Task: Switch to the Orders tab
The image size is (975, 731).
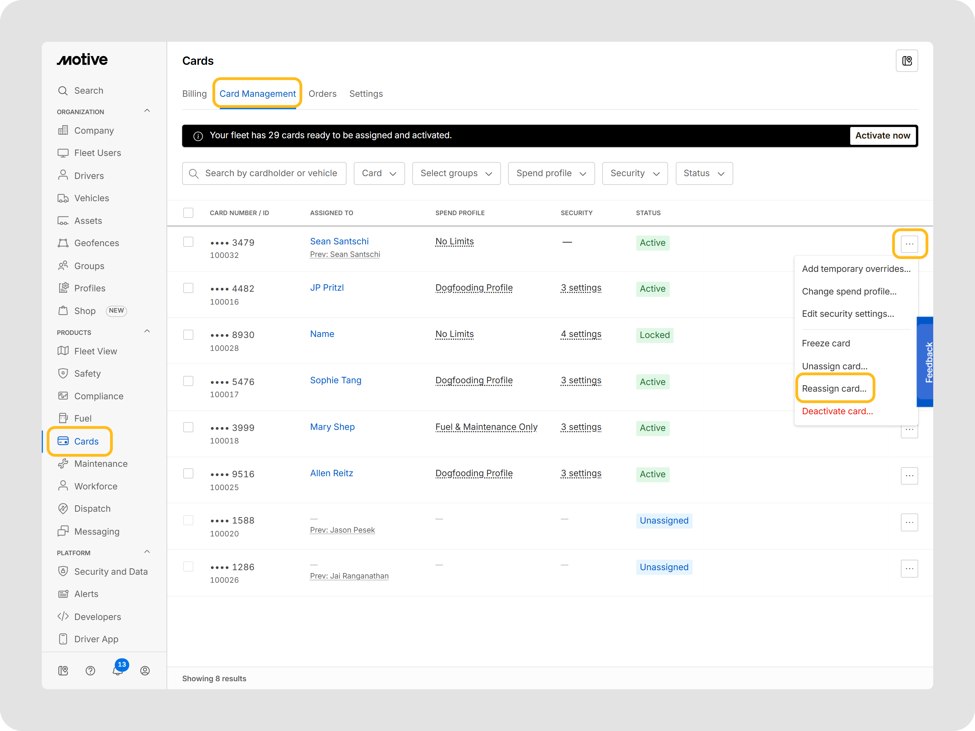Action: tap(322, 94)
